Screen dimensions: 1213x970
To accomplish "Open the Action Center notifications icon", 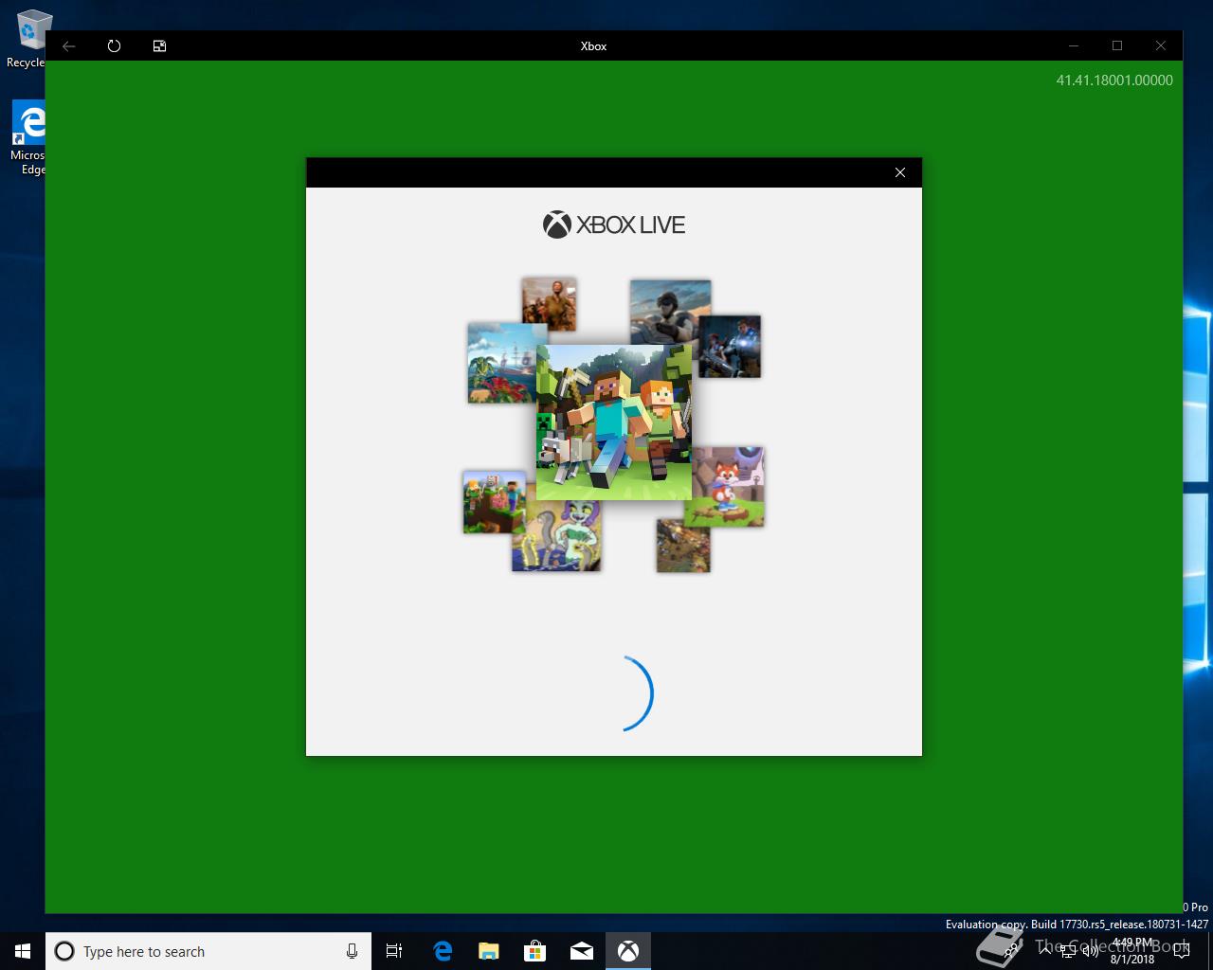I will 1181,951.
